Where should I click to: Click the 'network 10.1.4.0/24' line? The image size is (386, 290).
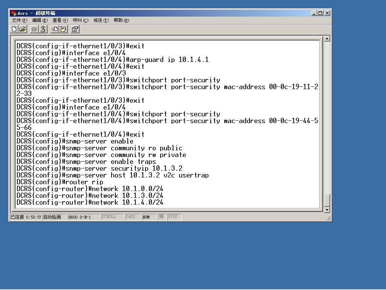coord(90,202)
